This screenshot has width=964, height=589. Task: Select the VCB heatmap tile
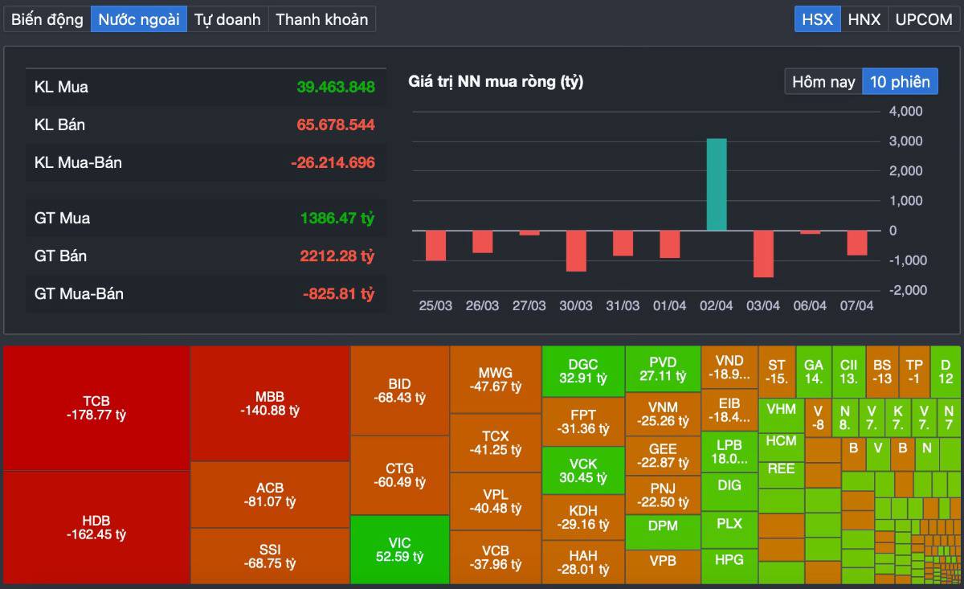[496, 557]
